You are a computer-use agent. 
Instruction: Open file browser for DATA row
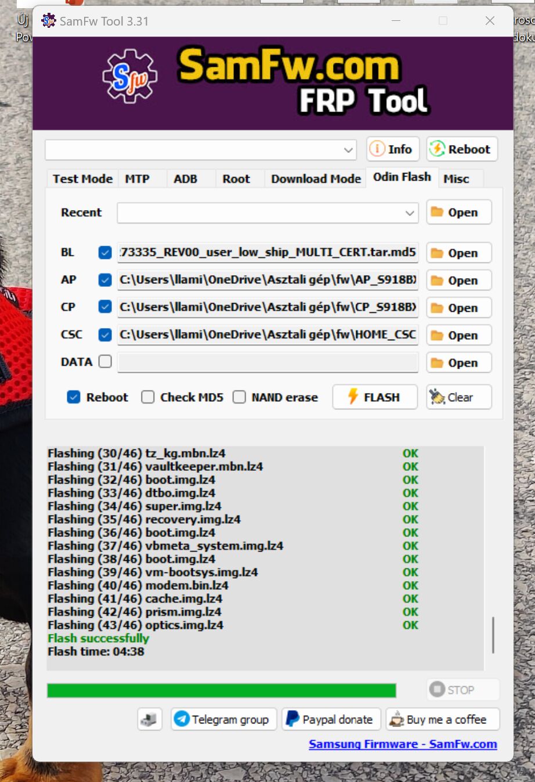pos(459,363)
